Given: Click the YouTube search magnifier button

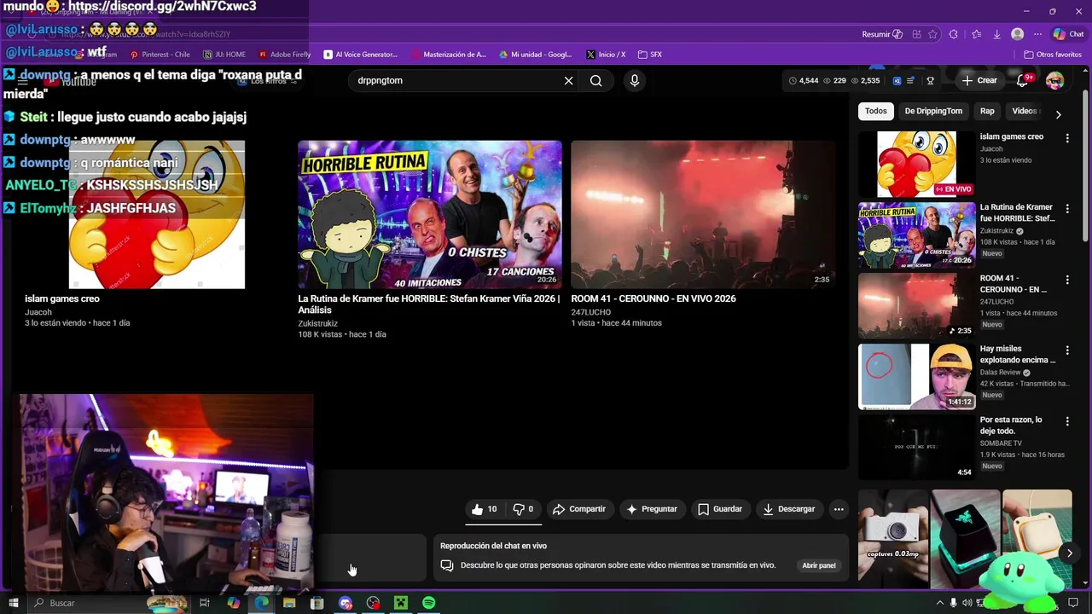Looking at the screenshot, I should [596, 80].
